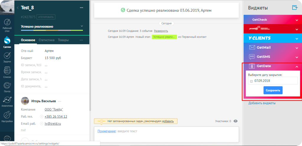The width and height of the screenshot is (302, 146).
Task: Open the Настройки settings icon
Action: [7, 116]
